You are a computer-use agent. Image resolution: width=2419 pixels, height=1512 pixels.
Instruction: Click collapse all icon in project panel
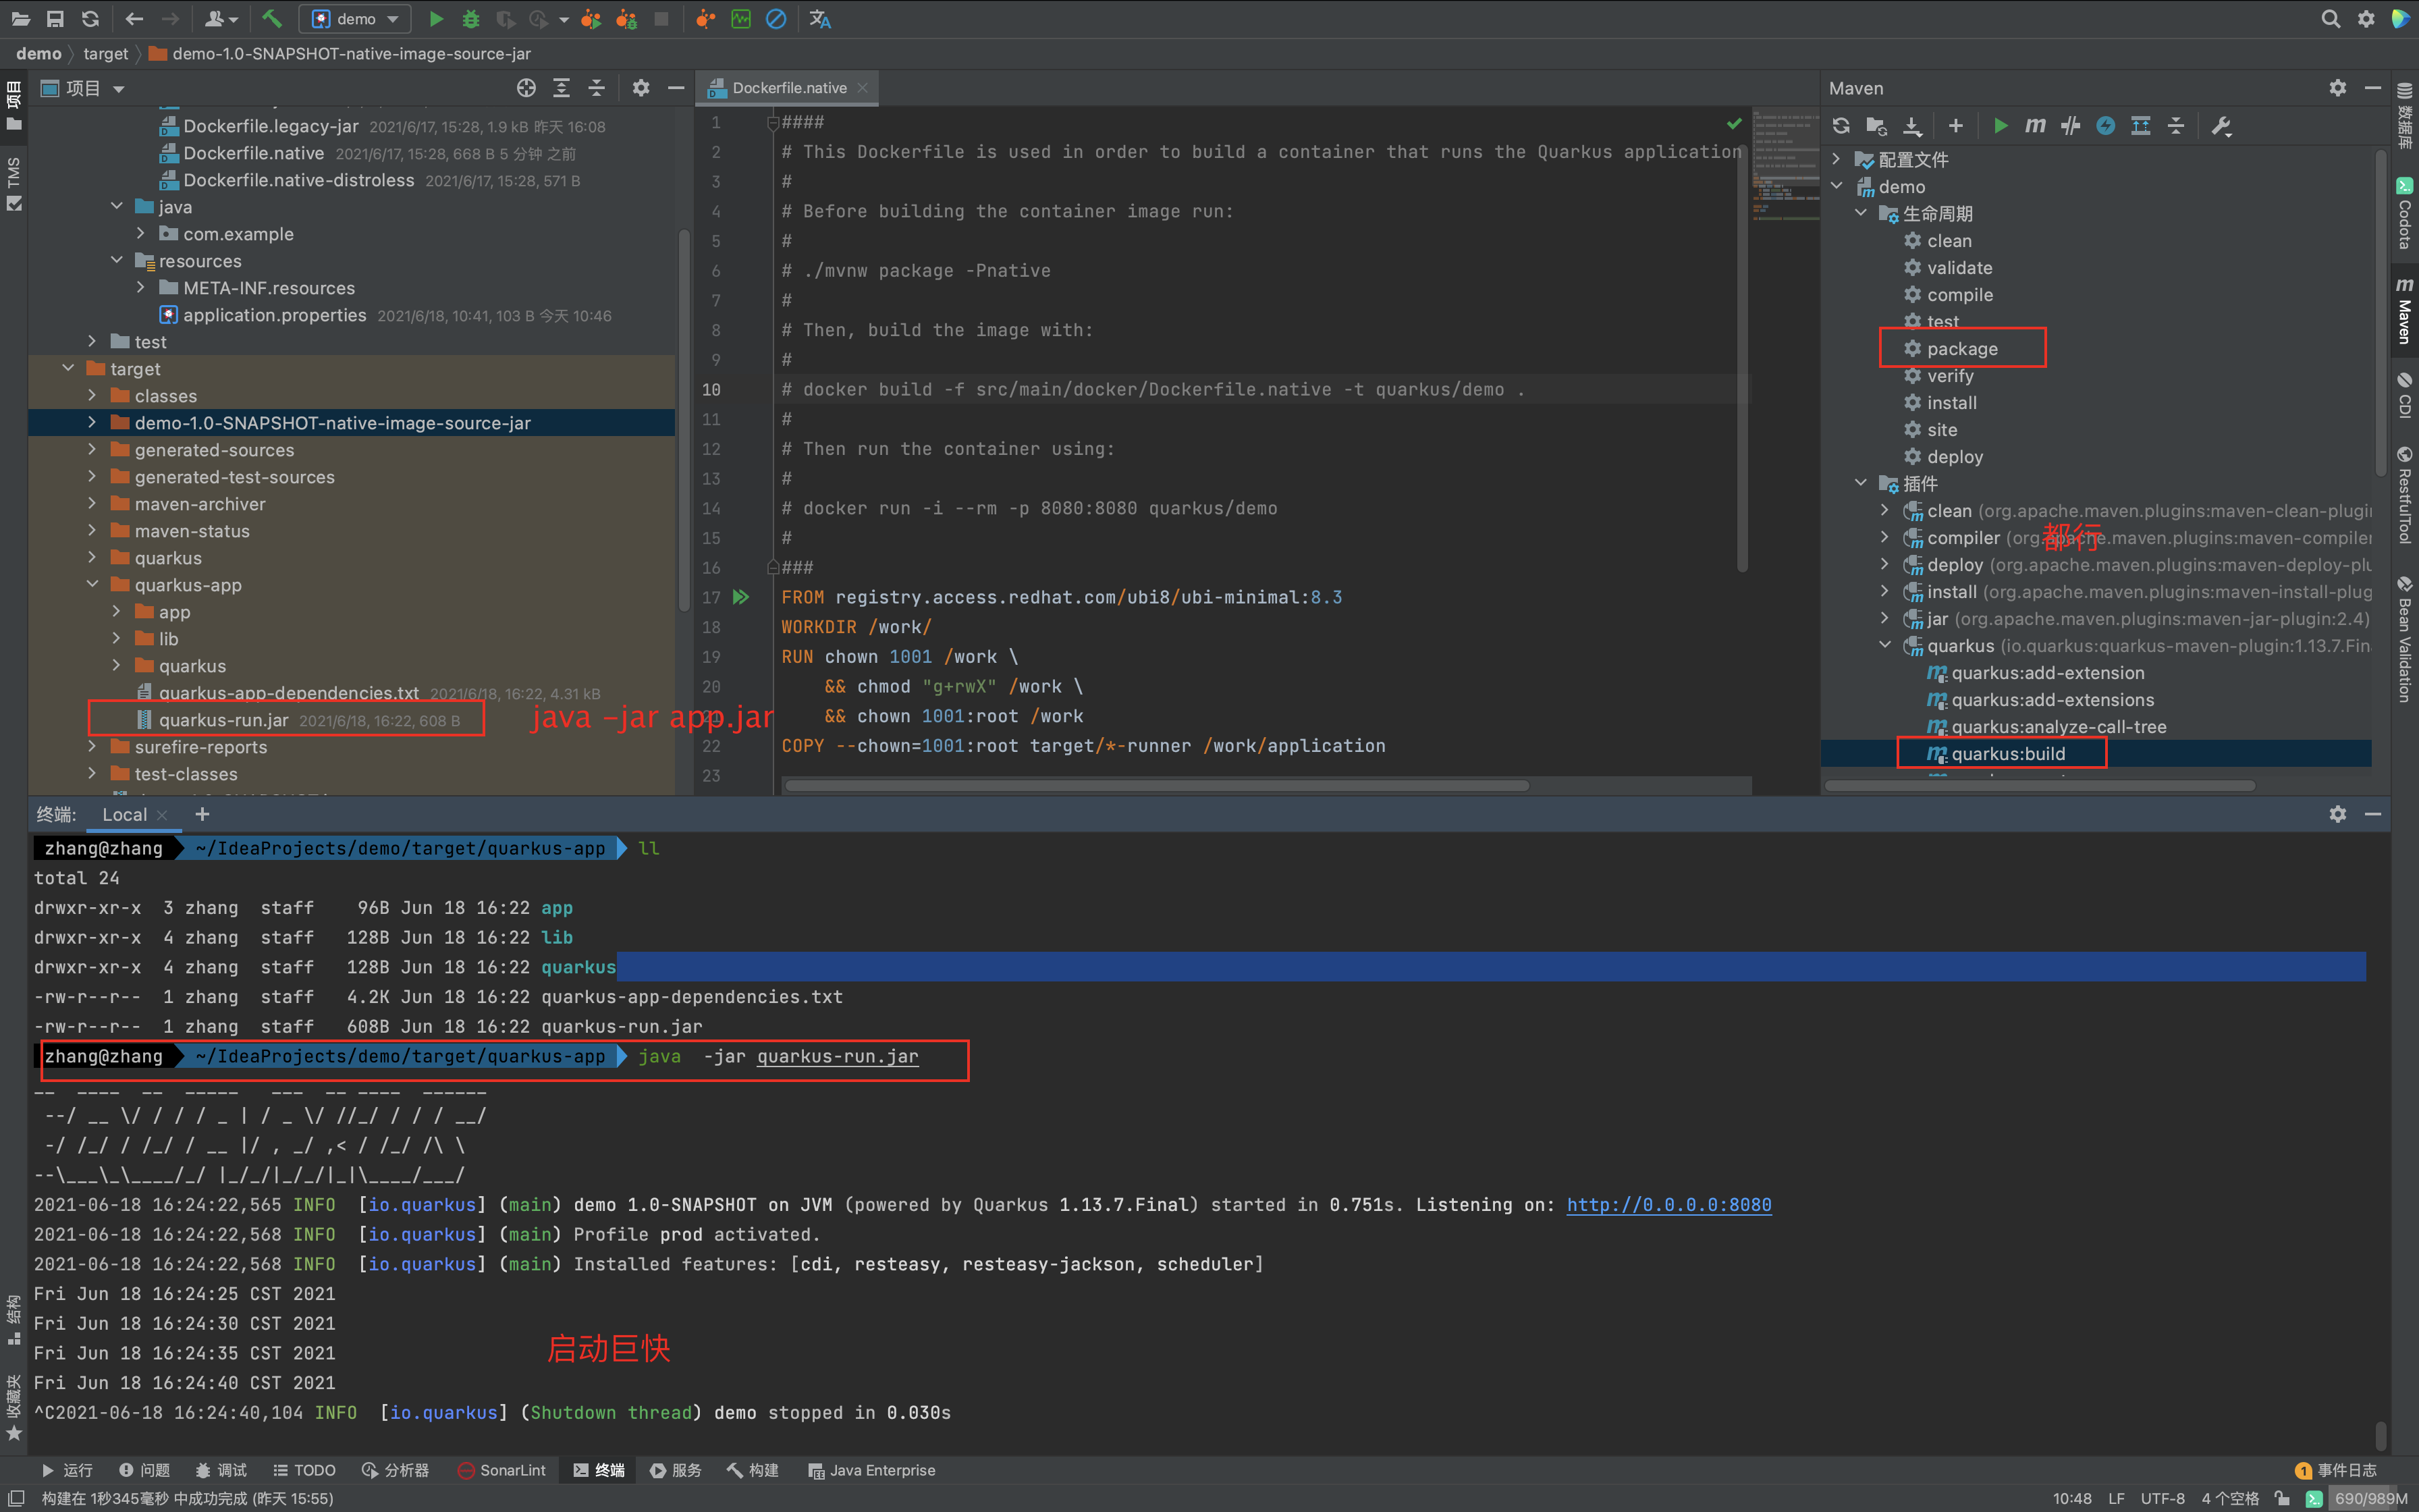click(597, 88)
